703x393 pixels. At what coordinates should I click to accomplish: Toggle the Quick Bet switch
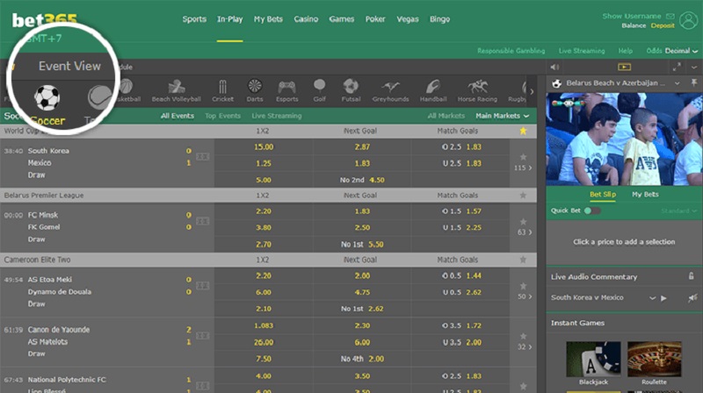(591, 211)
